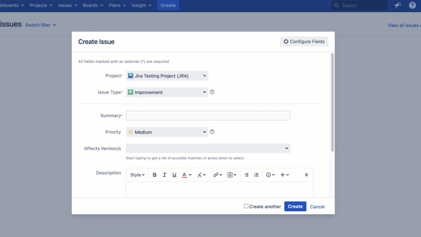
Task: Toggle italic formatting in Description
Action: pos(164,175)
